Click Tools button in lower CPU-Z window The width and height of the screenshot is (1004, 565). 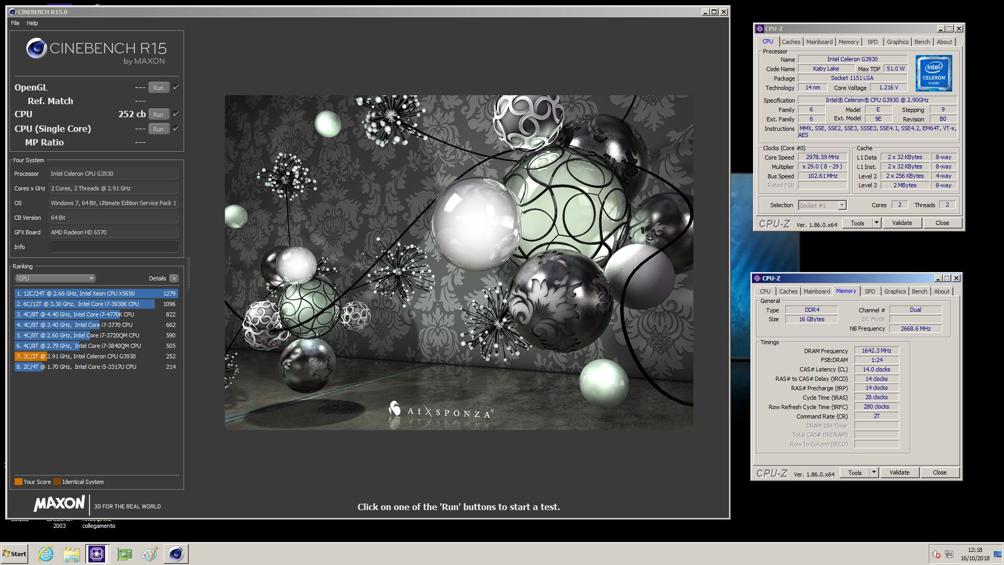point(855,472)
